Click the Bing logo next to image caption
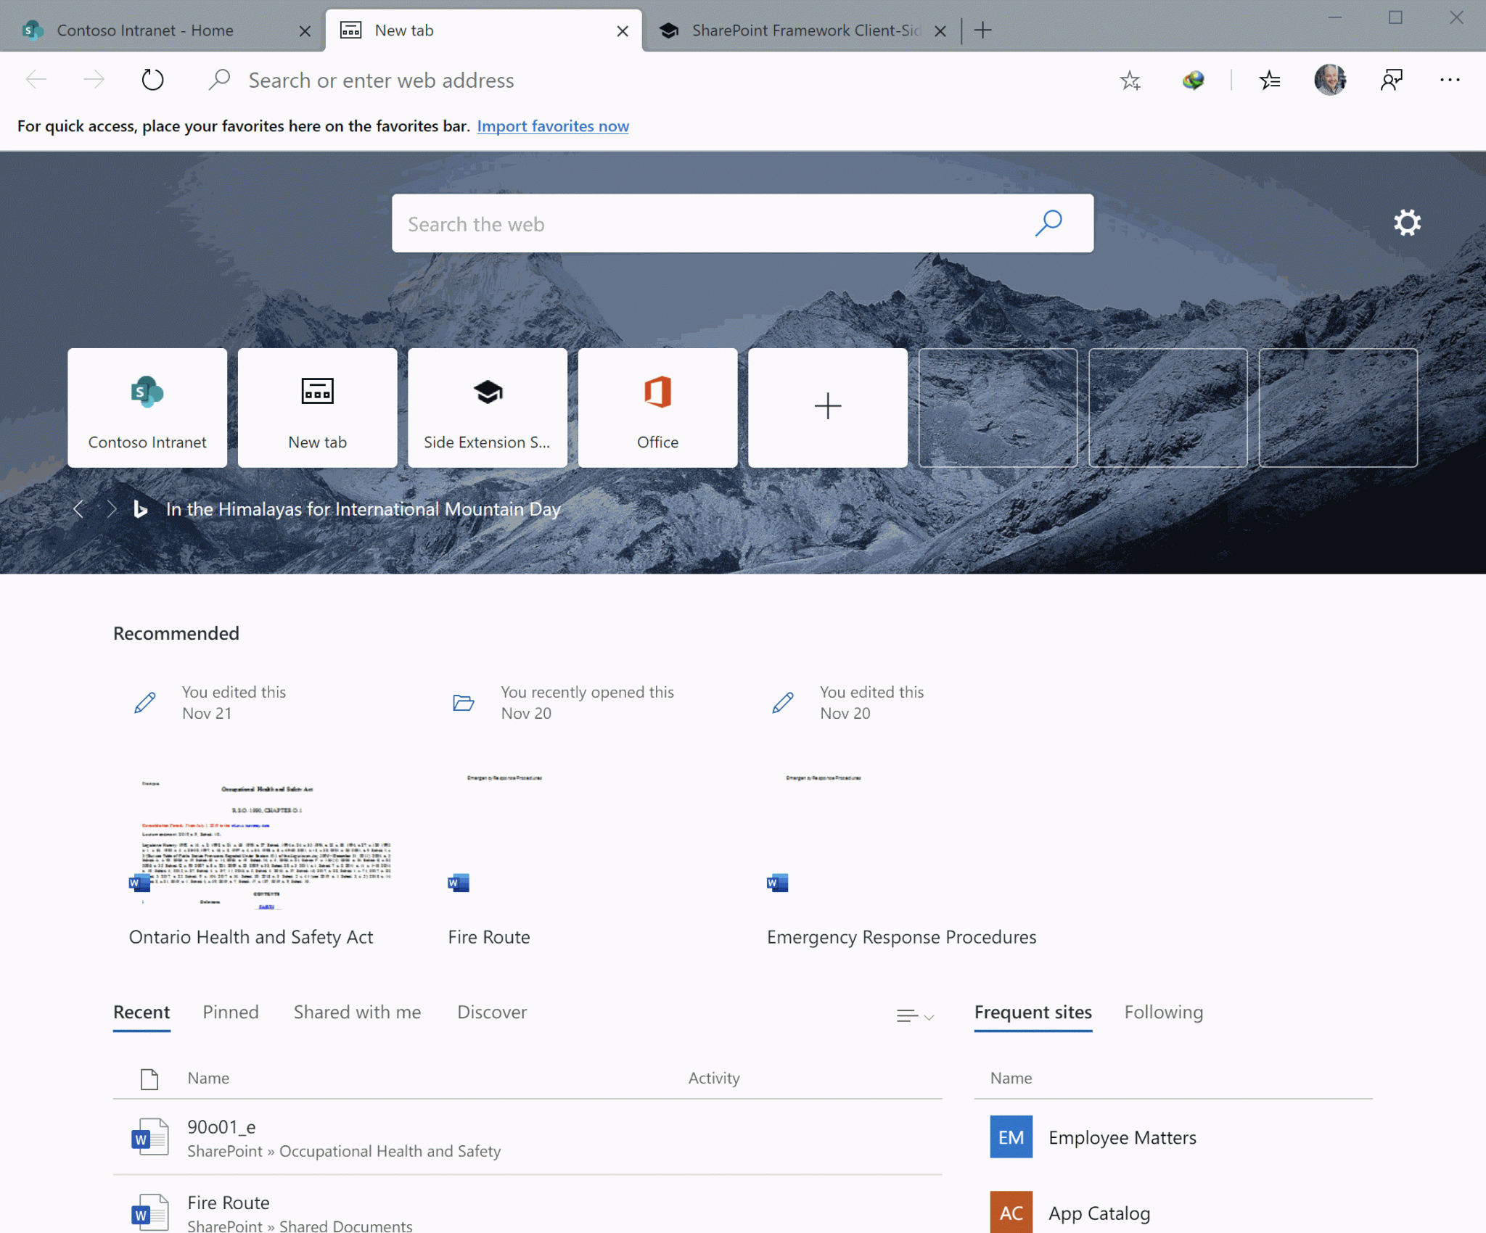This screenshot has height=1233, width=1486. (x=139, y=509)
